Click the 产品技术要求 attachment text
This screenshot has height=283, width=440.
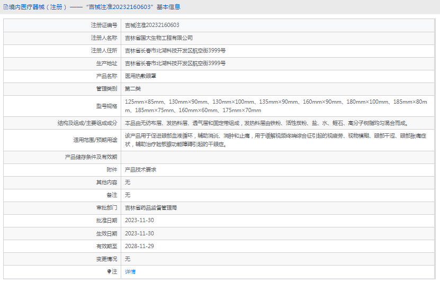coord(140,170)
